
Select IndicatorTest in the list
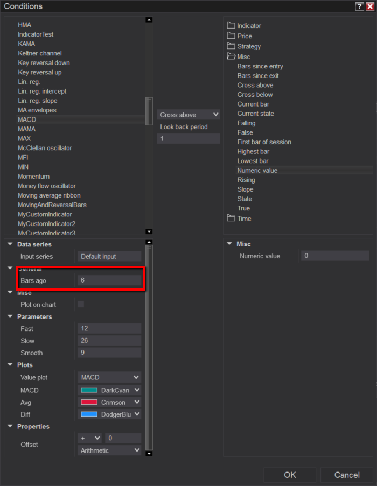36,34
